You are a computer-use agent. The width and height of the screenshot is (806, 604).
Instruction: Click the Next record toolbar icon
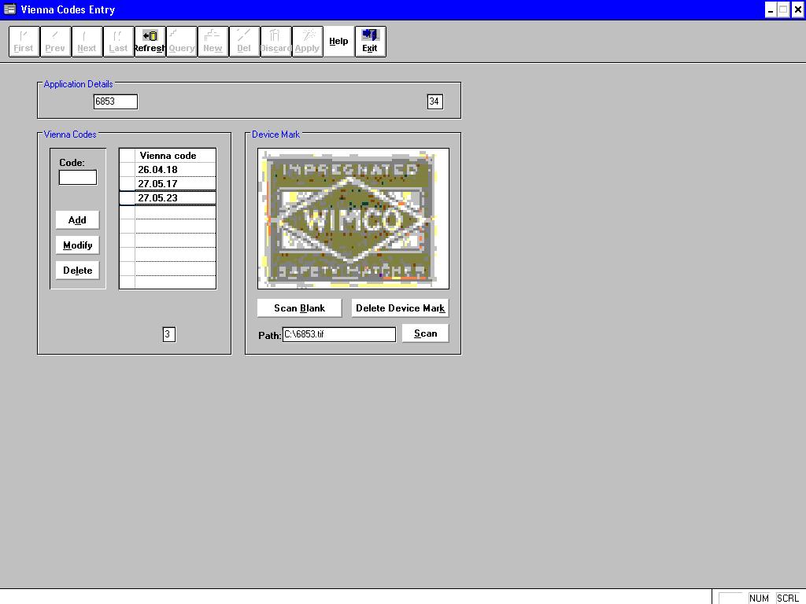coord(87,42)
